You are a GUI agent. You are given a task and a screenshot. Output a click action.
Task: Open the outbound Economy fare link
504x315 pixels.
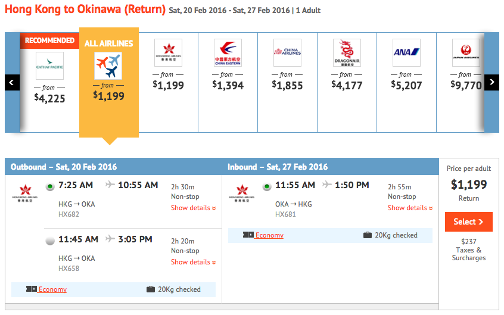coord(52,289)
